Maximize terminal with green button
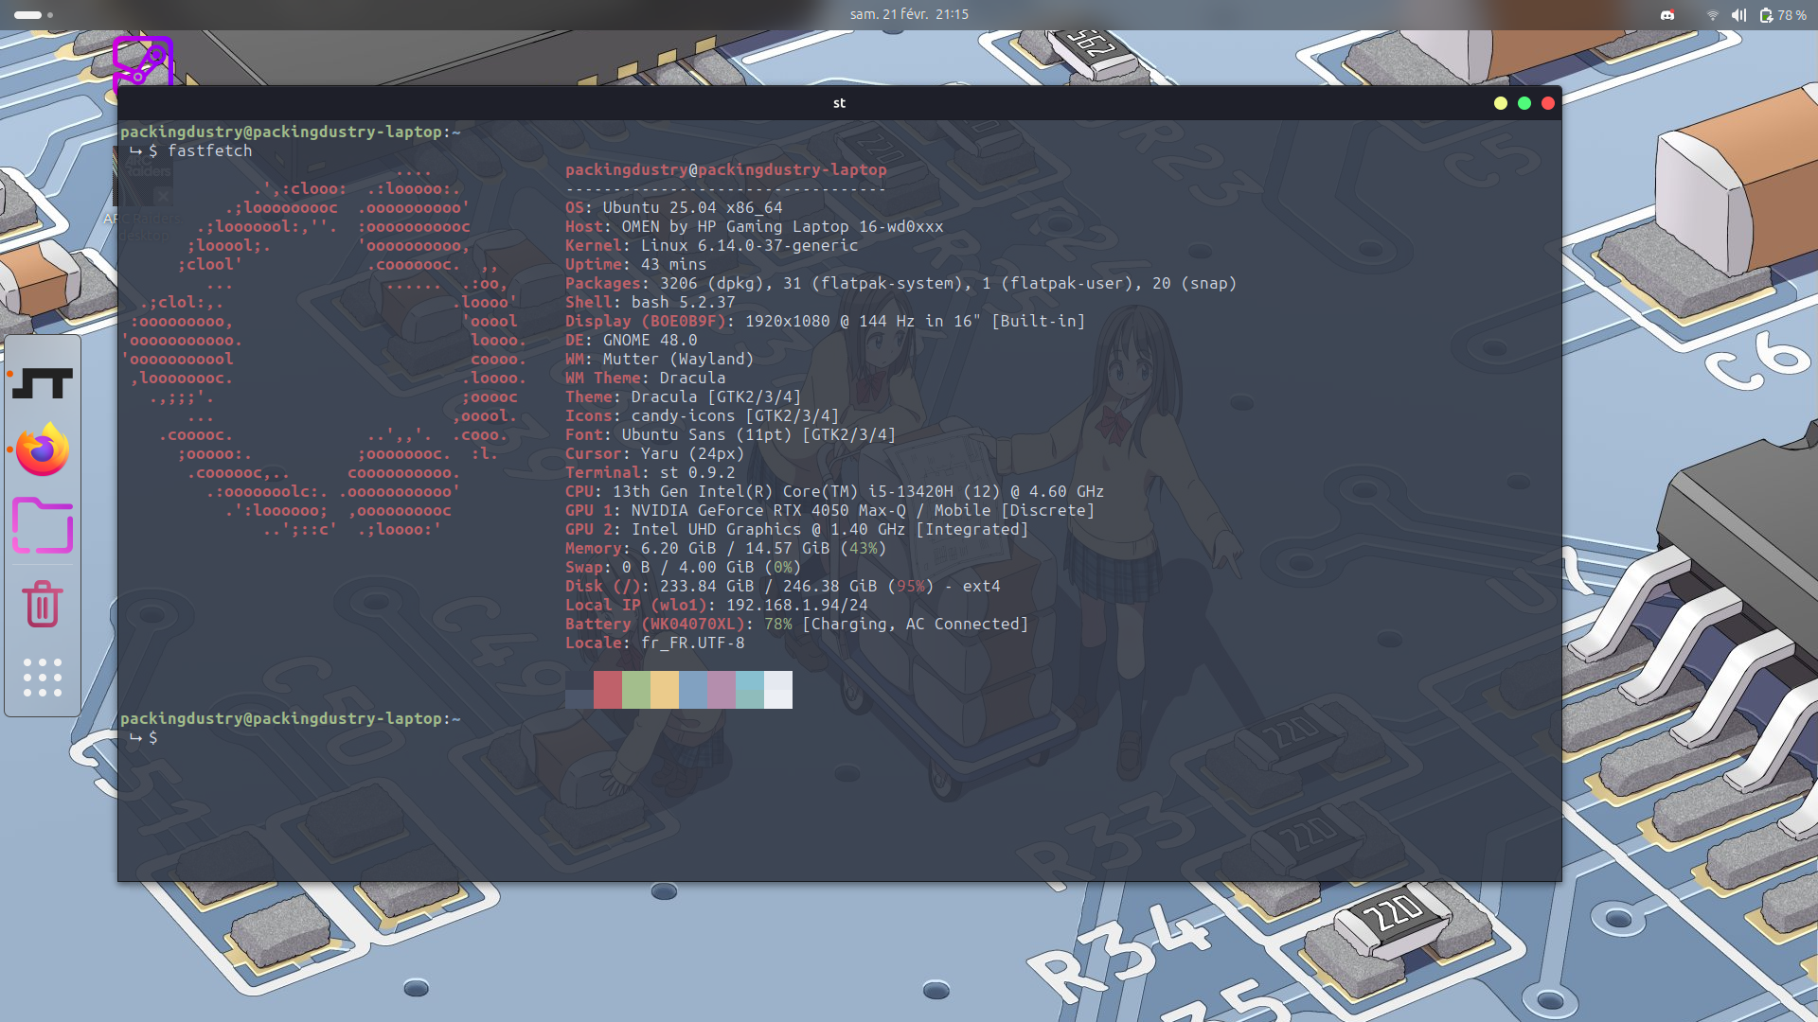Viewport: 1818px width, 1022px height. coord(1524,103)
